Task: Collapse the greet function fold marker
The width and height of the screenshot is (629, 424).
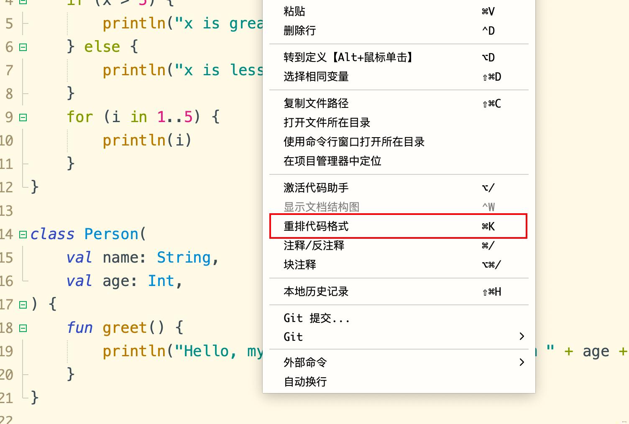Action: [x=23, y=328]
